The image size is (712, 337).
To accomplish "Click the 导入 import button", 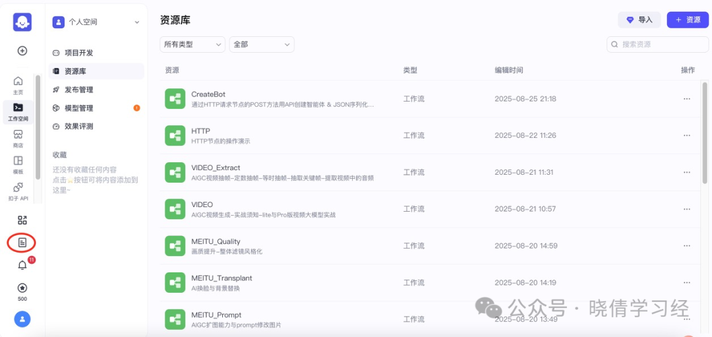I will point(639,20).
